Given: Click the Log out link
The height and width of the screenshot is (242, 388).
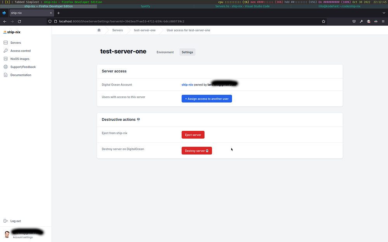Looking at the screenshot, I should [16, 221].
